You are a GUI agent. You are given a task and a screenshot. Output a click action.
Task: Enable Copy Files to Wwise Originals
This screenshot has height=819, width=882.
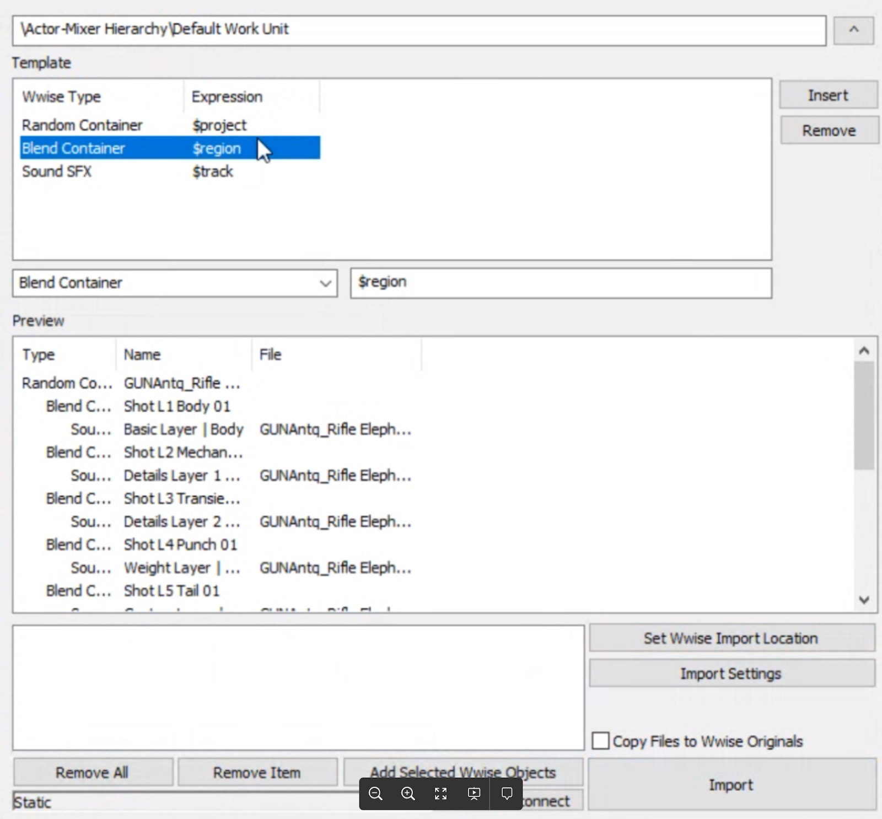600,740
